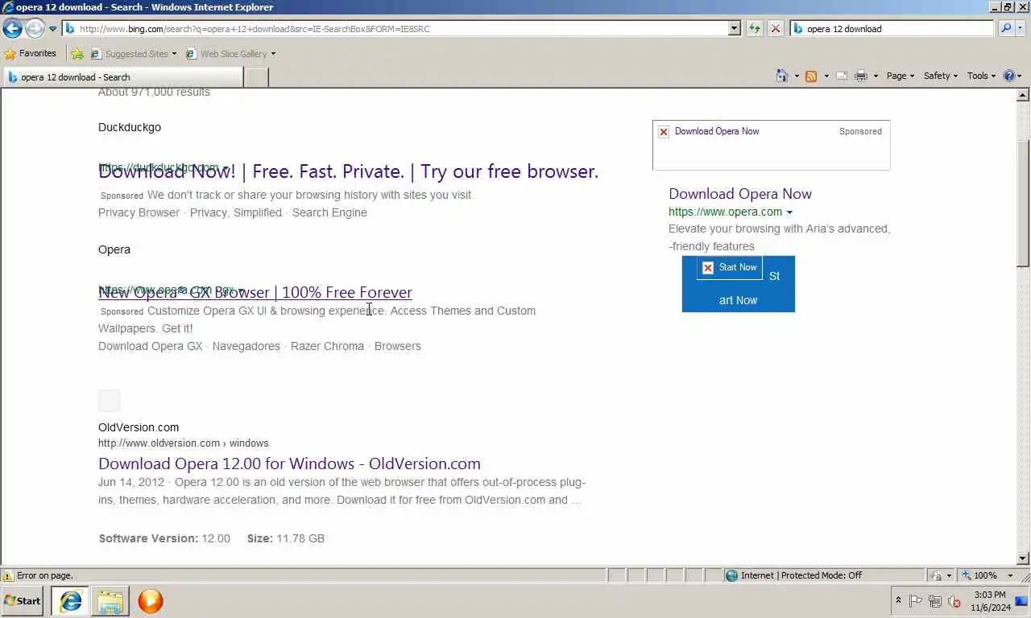Open Download Opera 12.00 for Windows result
This screenshot has height=618, width=1031.
[289, 463]
